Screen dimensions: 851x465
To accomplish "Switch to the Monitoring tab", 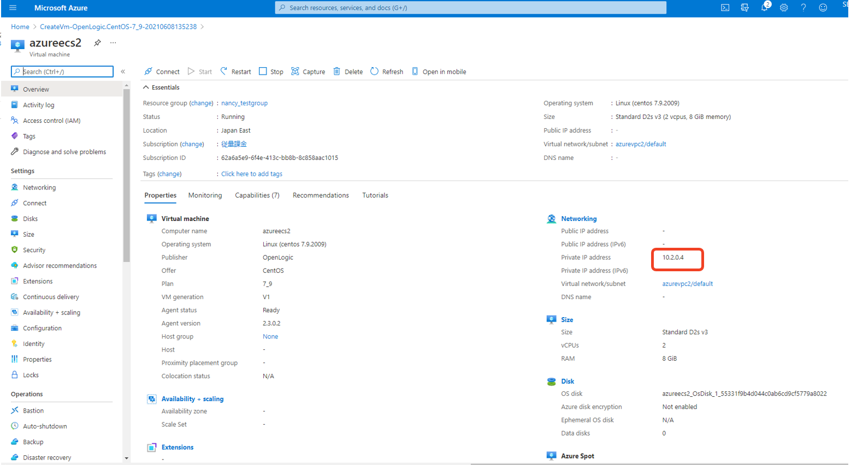I will (x=205, y=195).
